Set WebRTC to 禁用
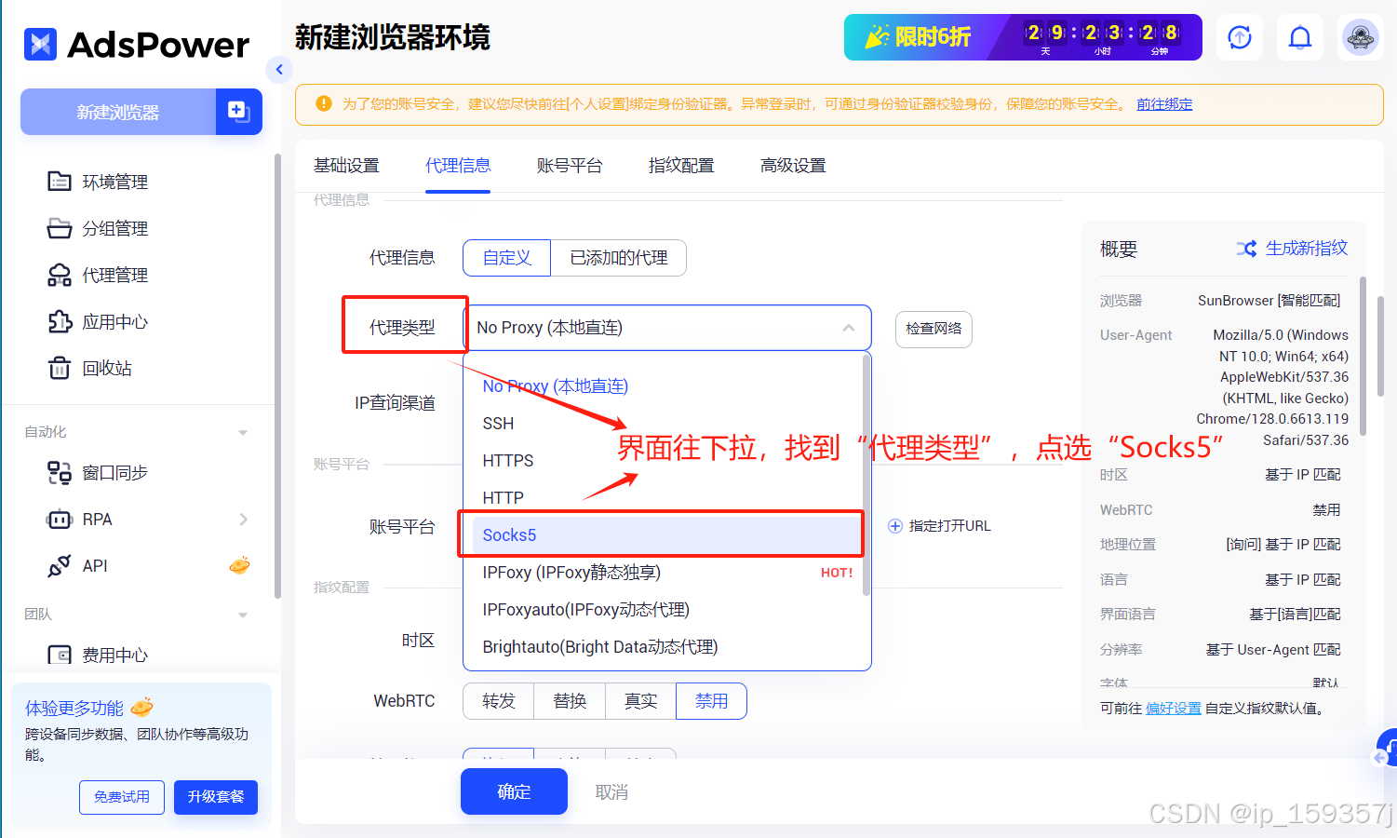Screen dimensions: 1397x838 711,701
